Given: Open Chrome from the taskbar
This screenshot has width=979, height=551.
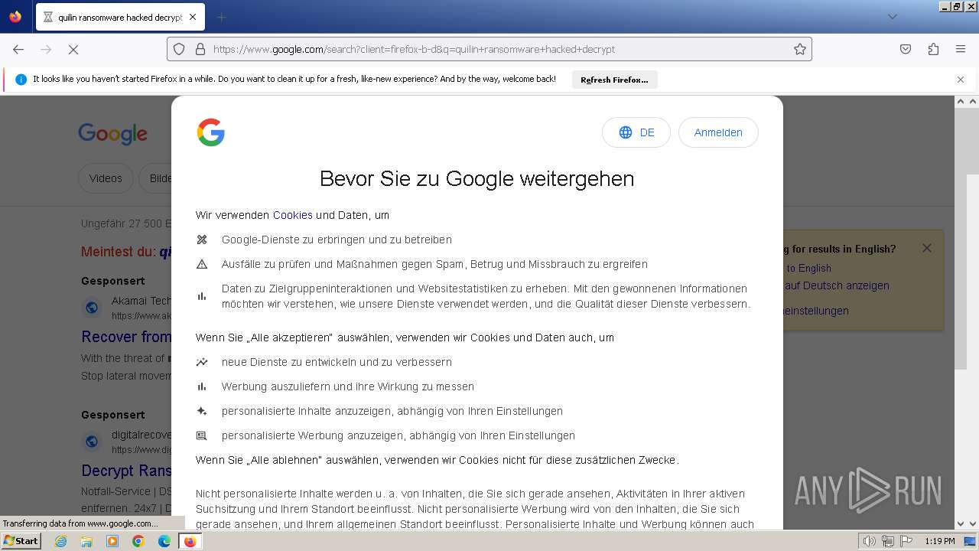Looking at the screenshot, I should (x=138, y=541).
